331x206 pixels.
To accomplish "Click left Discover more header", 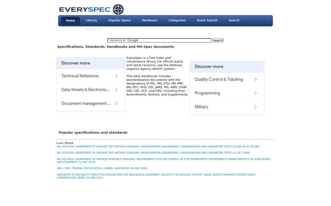I will (x=91, y=63).
